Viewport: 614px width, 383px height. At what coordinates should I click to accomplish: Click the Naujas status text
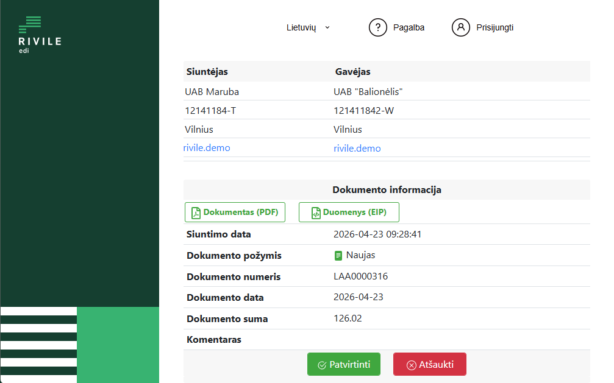(x=360, y=255)
